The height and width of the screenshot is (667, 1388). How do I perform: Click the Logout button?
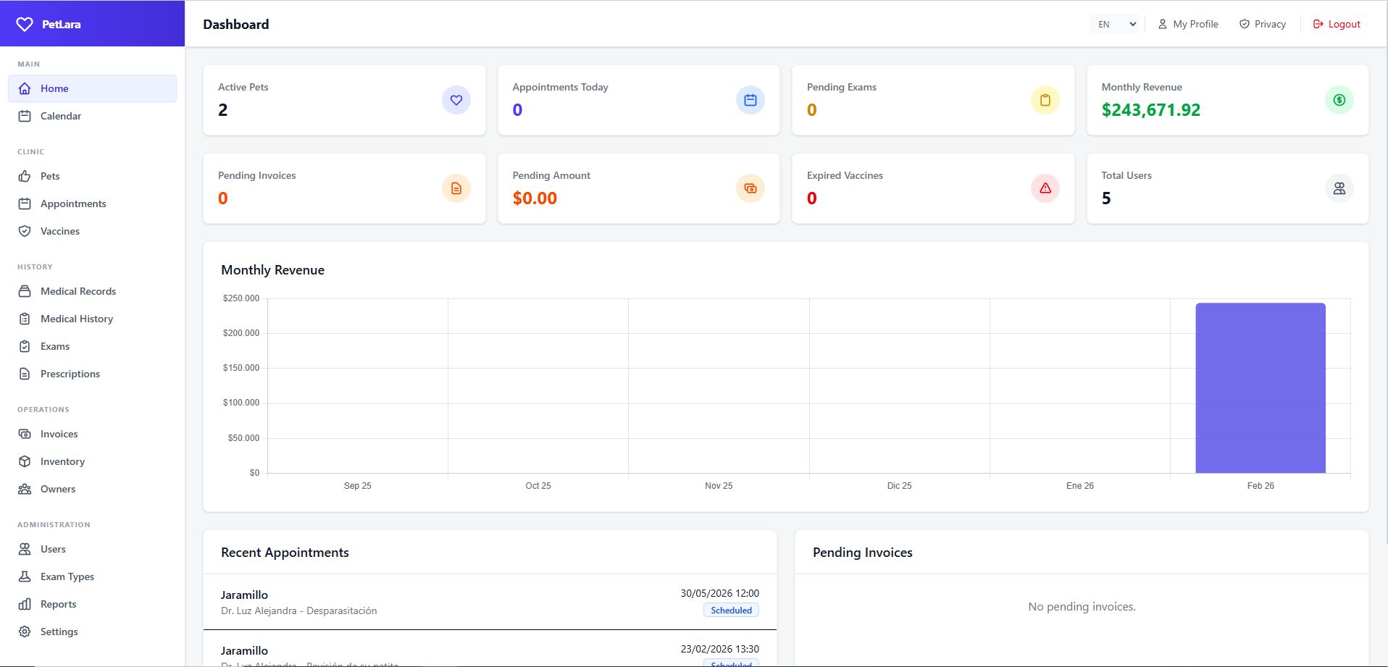click(1337, 24)
